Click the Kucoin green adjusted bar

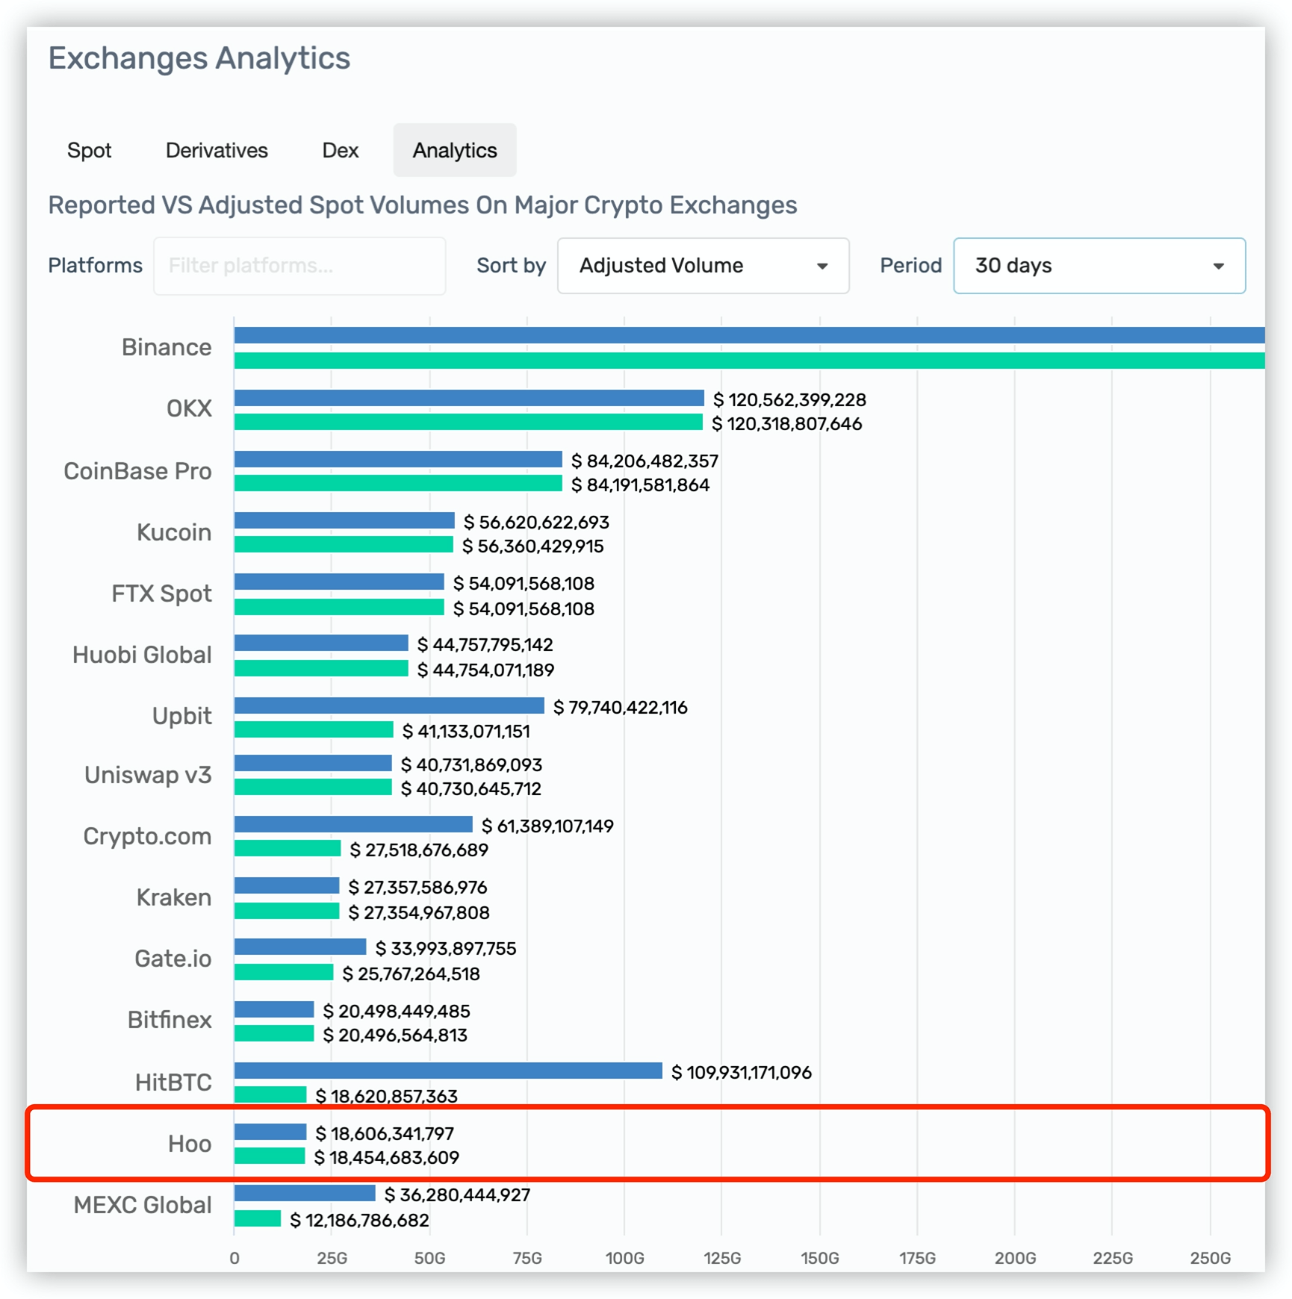[x=344, y=545]
